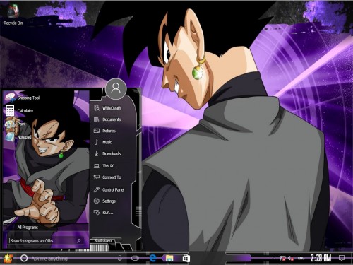The width and height of the screenshot is (353, 265).
Task: Open the volume control in system tray
Action: click(x=291, y=259)
